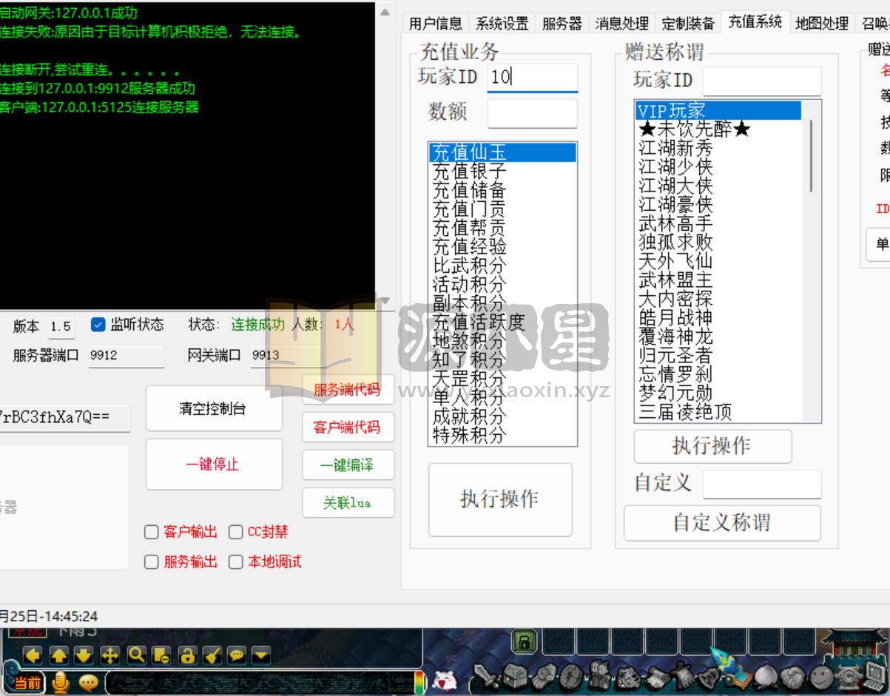Enable the 客户输出 checkbox
This screenshot has width=890, height=696.
(x=151, y=532)
